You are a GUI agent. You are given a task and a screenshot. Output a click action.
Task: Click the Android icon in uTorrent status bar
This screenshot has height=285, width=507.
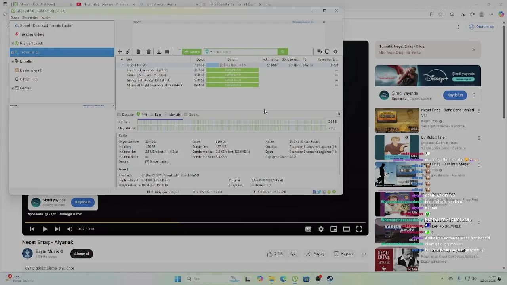(329, 192)
